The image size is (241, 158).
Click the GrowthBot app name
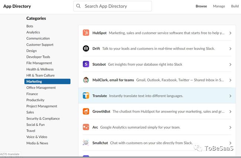coord(101,112)
